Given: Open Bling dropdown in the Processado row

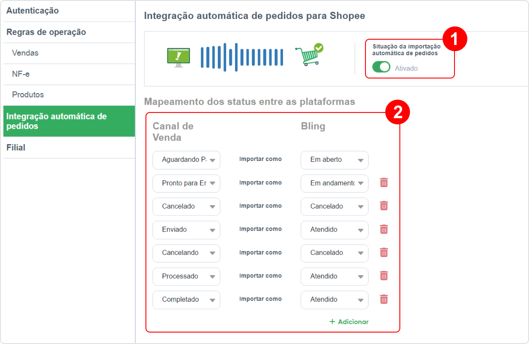Looking at the screenshot, I should 335,277.
